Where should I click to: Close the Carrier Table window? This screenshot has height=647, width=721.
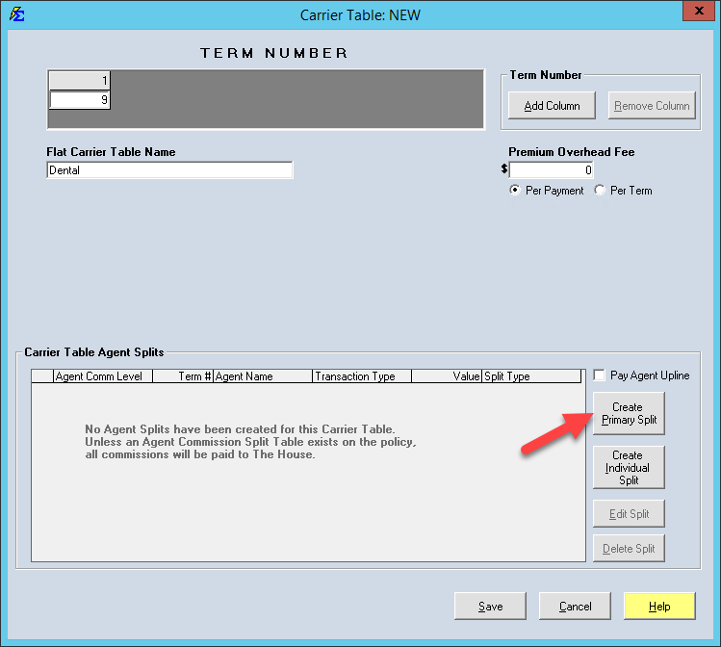click(694, 13)
